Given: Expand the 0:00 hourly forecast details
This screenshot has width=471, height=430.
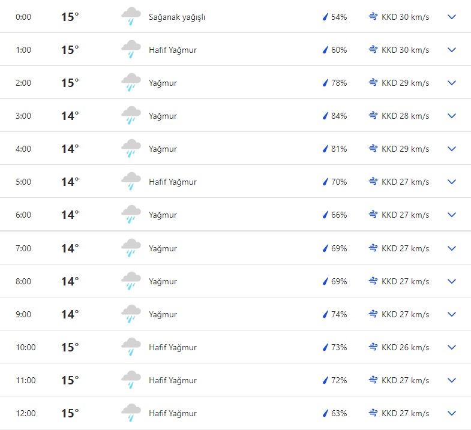Looking at the screenshot, I should (x=452, y=17).
